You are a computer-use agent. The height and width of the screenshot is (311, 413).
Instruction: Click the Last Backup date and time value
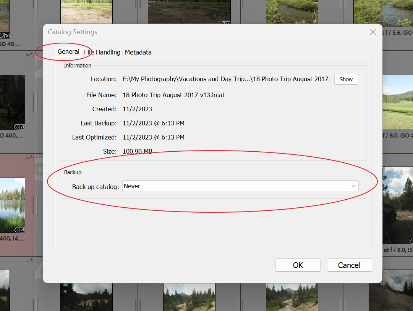click(x=154, y=123)
